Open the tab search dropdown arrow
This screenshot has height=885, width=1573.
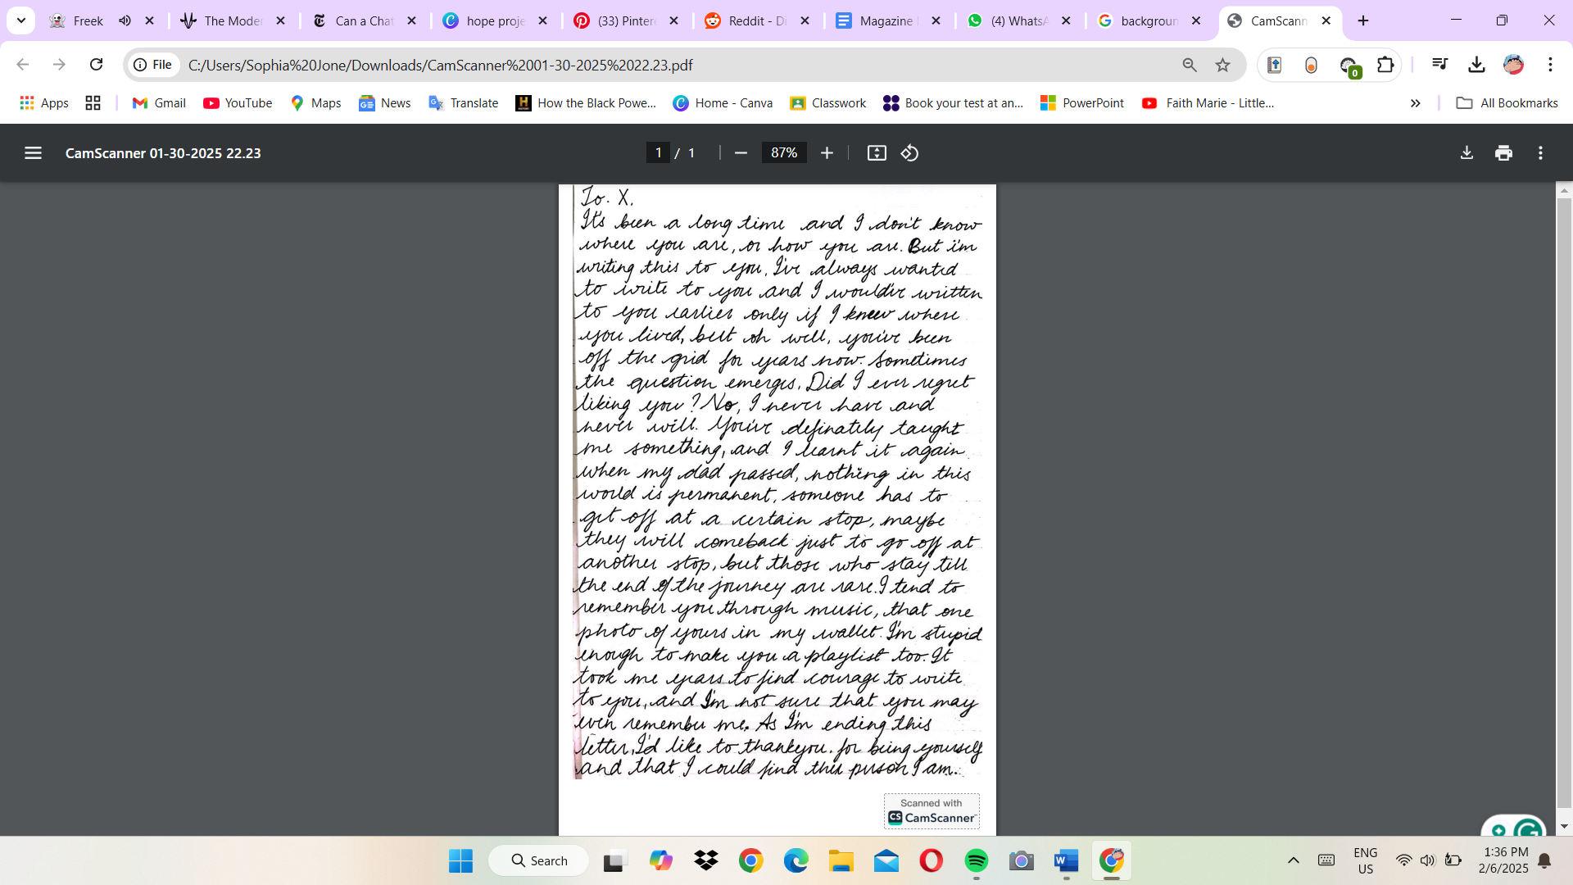click(20, 20)
